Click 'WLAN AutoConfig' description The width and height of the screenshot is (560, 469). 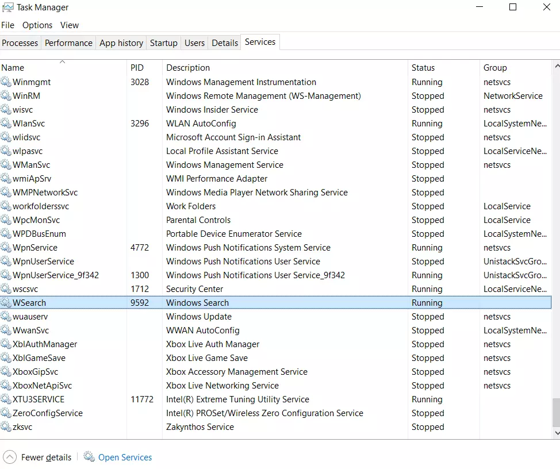pos(201,124)
